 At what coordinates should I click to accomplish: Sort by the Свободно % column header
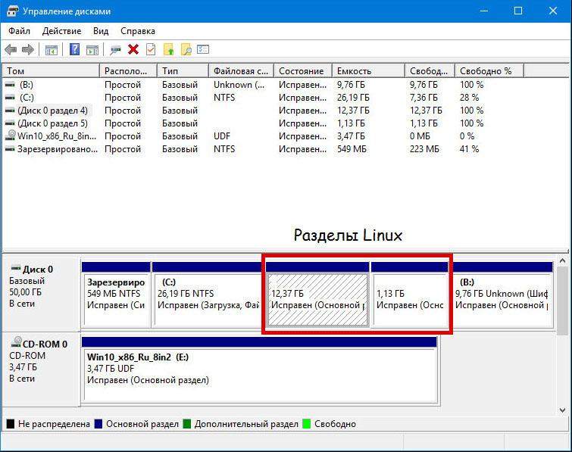(489, 70)
